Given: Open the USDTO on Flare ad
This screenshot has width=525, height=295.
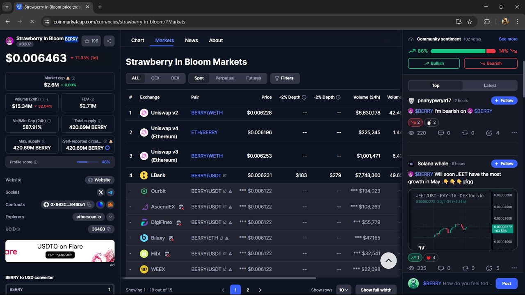Looking at the screenshot, I should point(60,251).
